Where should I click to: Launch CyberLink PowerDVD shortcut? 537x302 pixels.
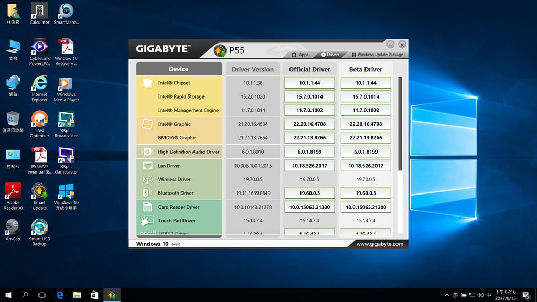pos(39,52)
